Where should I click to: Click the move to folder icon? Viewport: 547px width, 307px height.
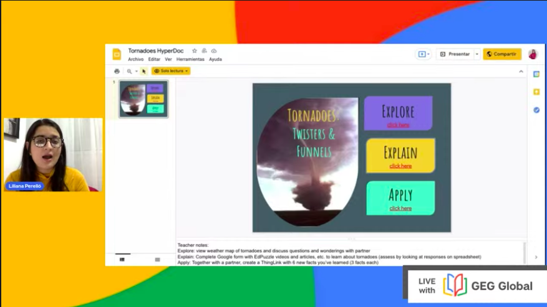point(204,51)
